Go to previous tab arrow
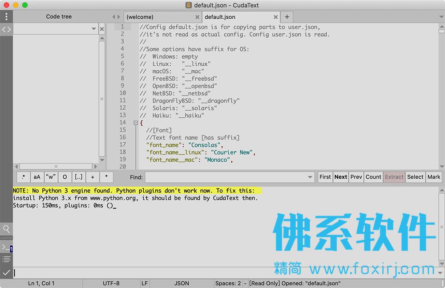 tap(114, 17)
